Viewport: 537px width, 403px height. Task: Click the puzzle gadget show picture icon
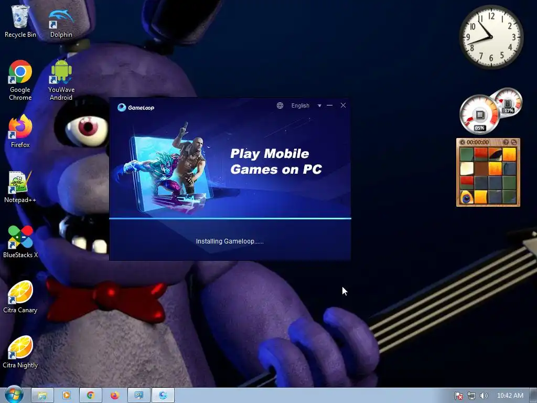click(506, 142)
